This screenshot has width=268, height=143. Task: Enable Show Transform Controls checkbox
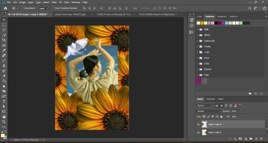(x=53, y=8)
